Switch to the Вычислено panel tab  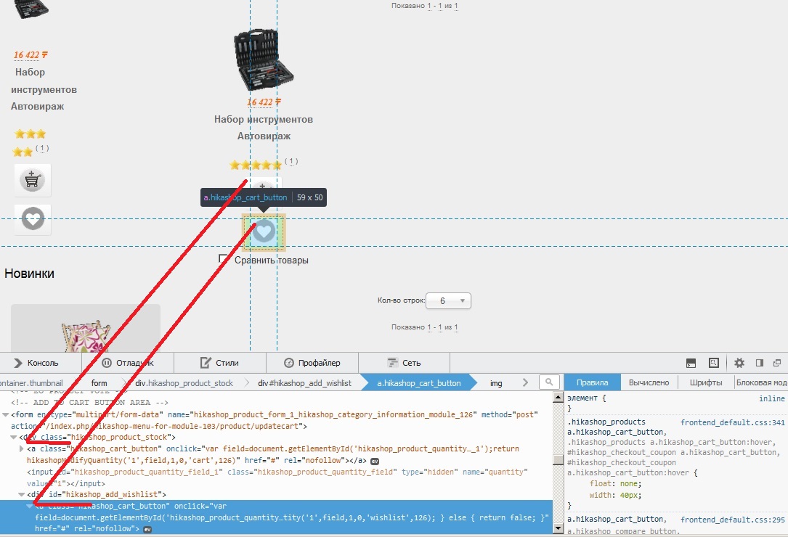(x=649, y=382)
